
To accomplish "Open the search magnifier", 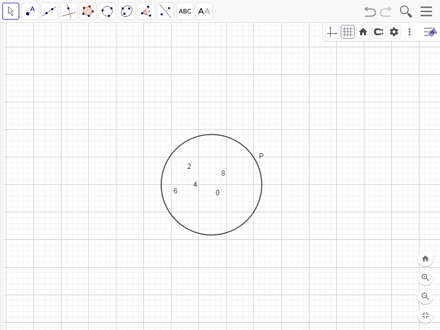I will (406, 12).
